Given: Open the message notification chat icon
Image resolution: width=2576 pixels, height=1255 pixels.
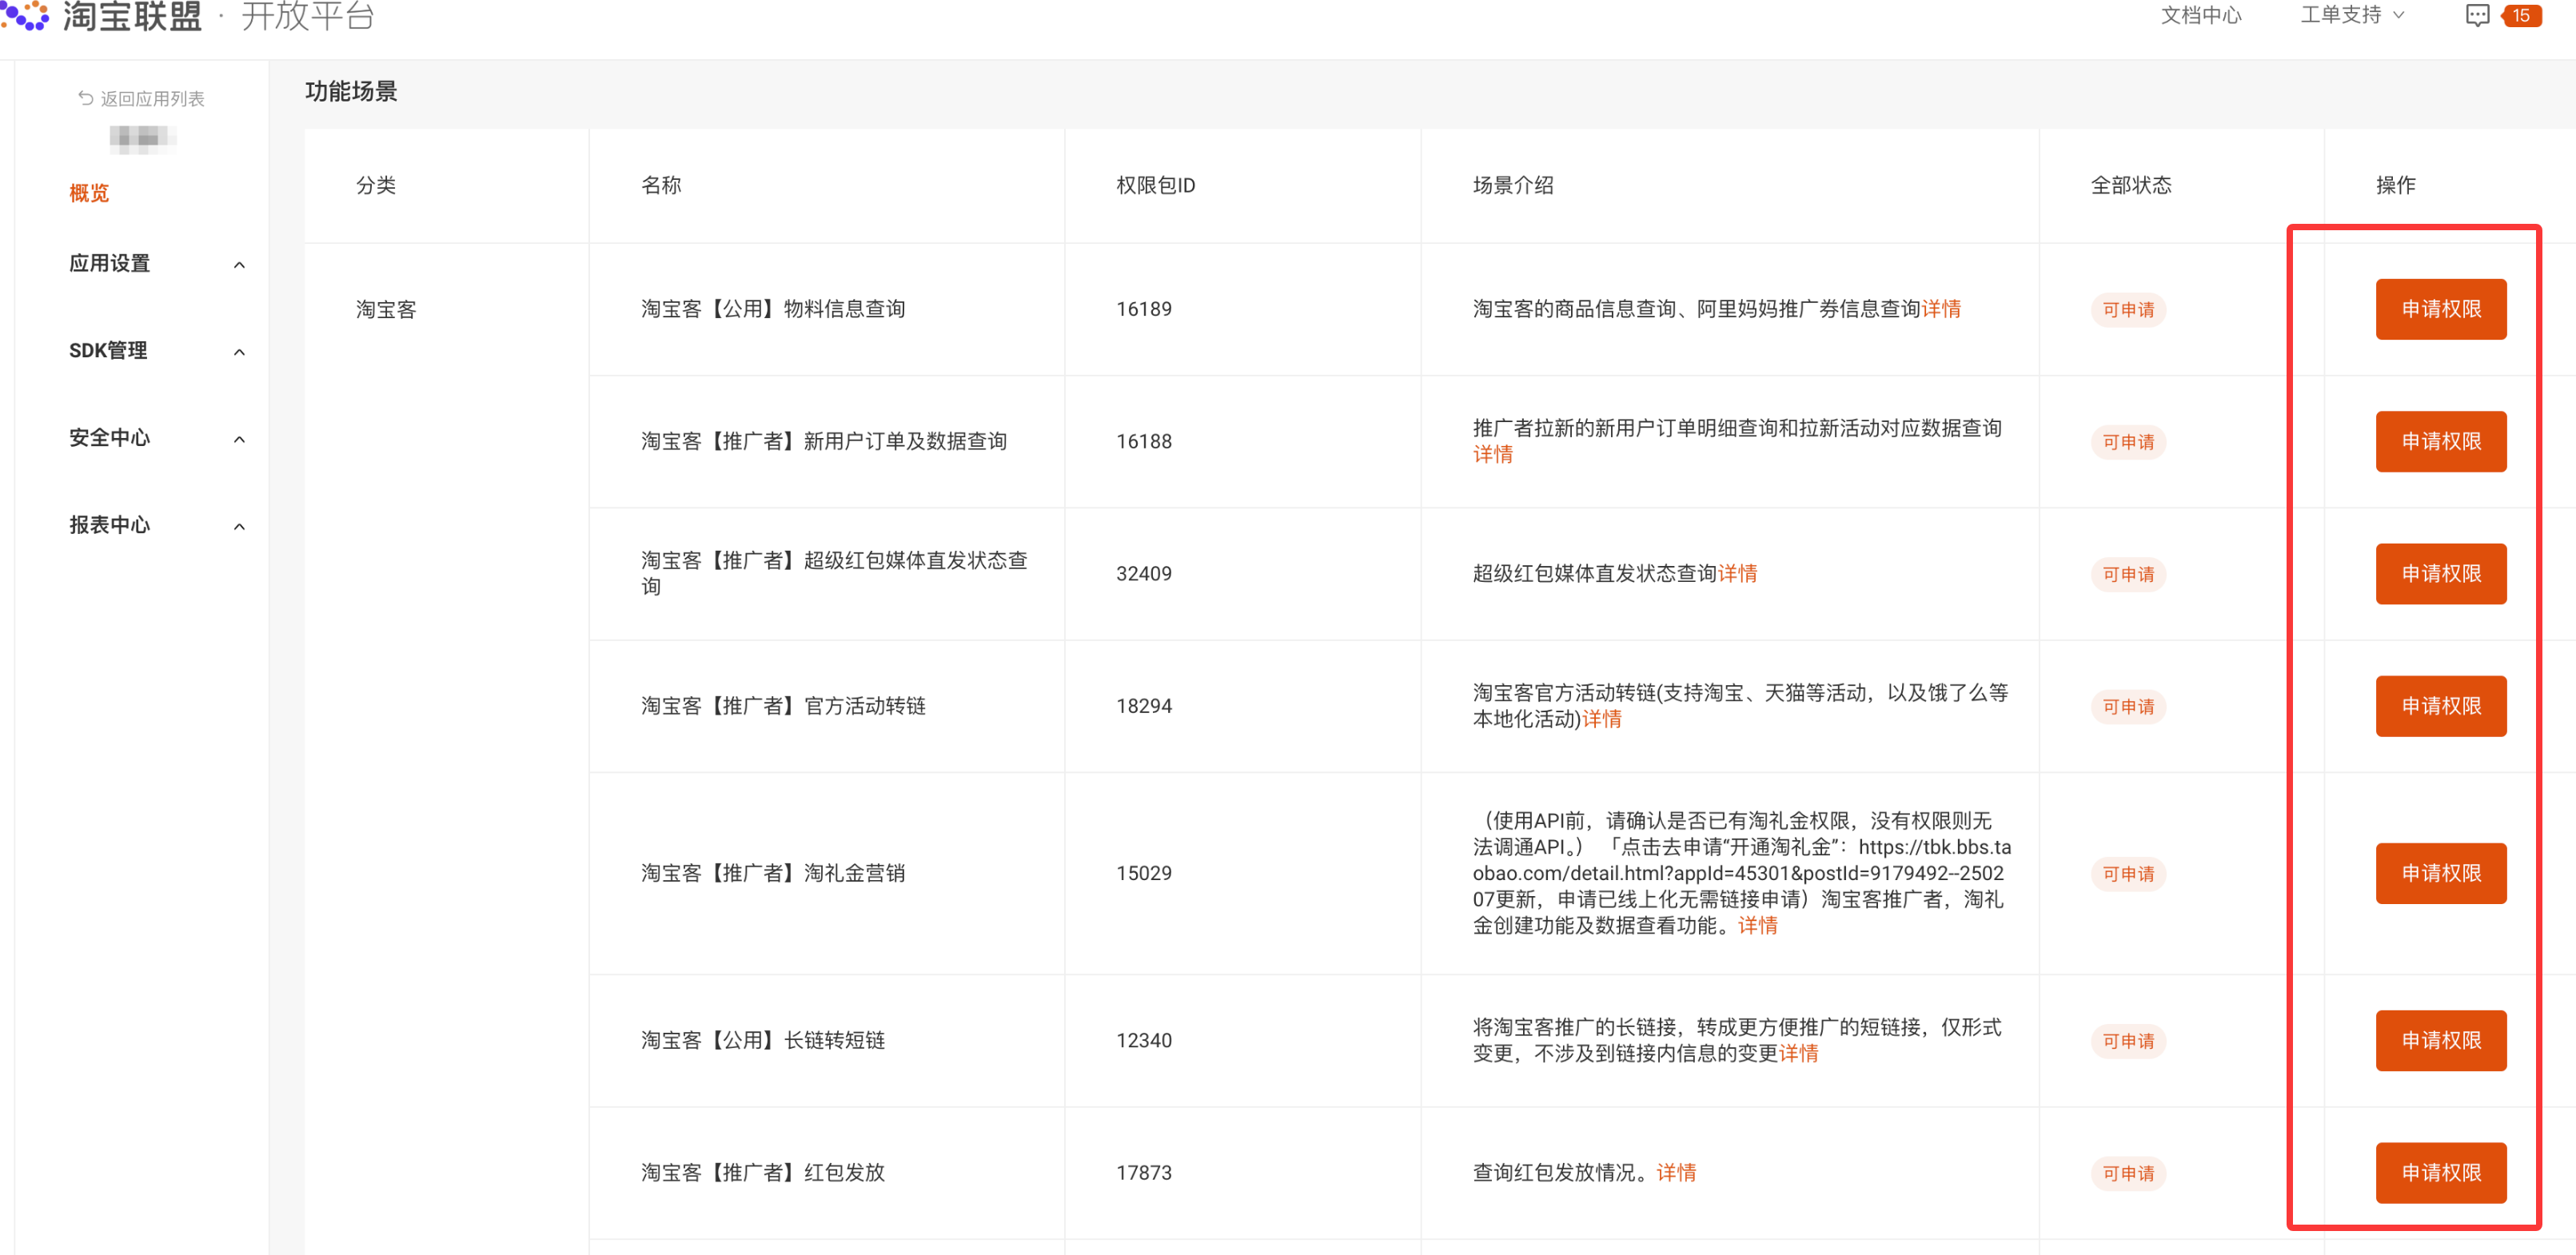Looking at the screenshot, I should [x=2476, y=15].
